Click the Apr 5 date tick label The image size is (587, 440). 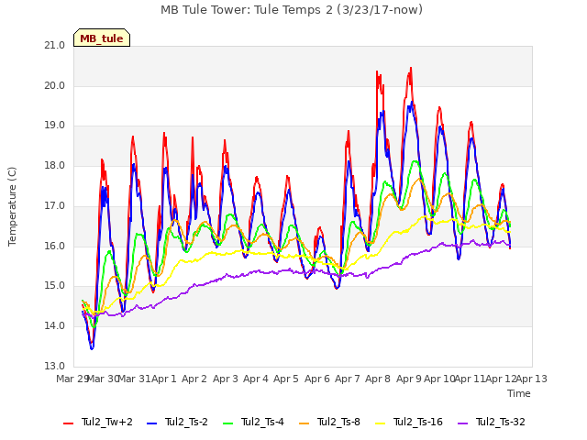point(286,379)
